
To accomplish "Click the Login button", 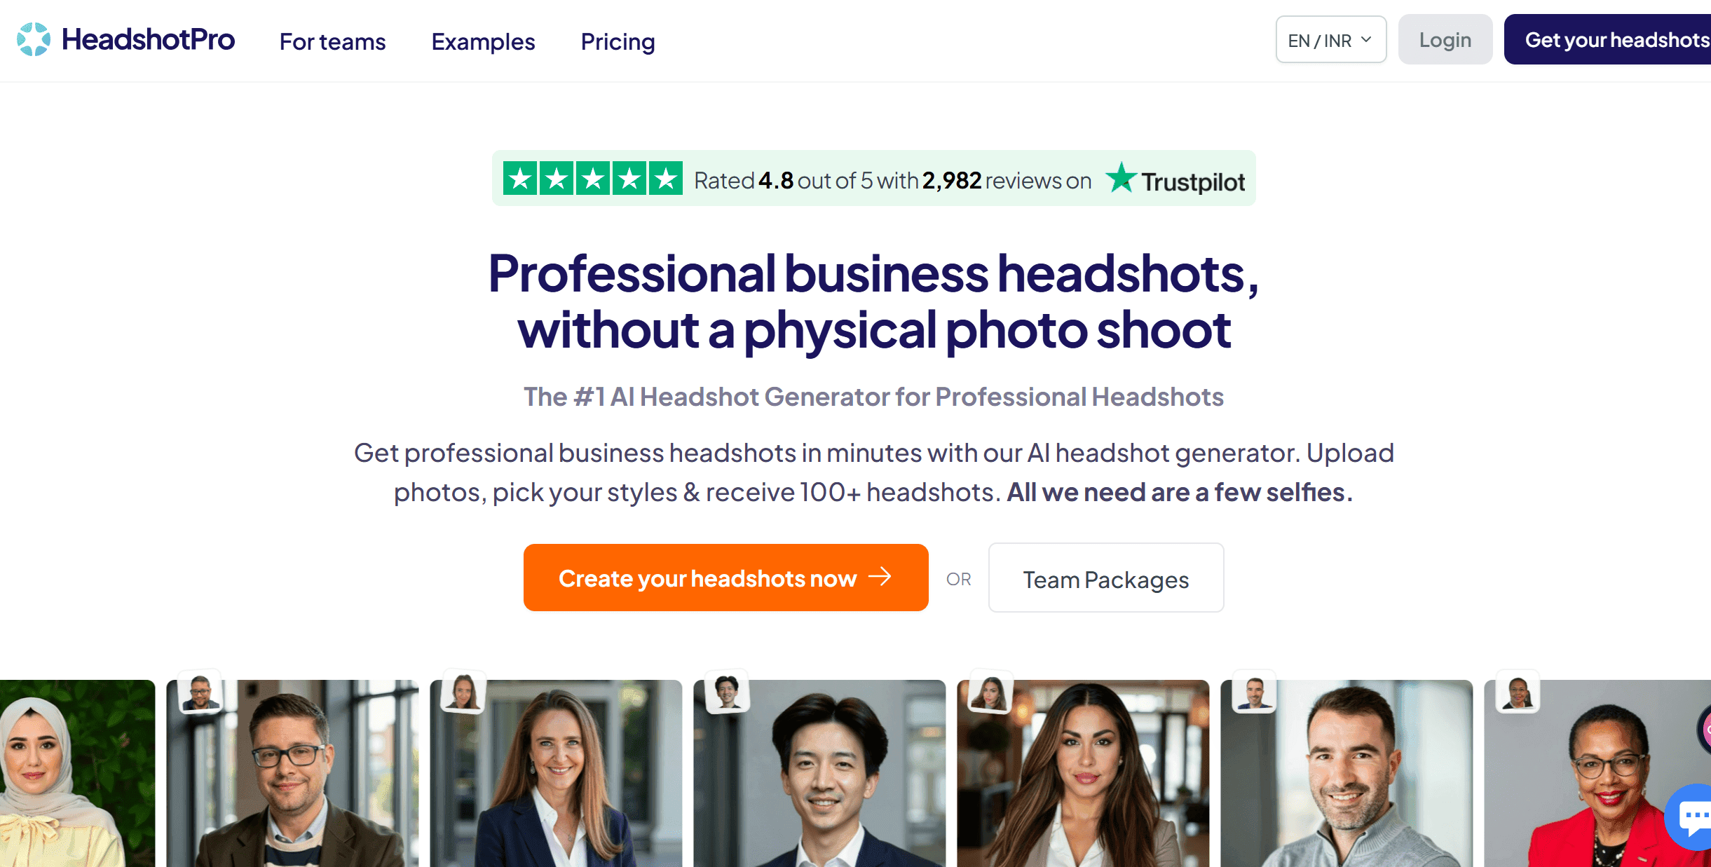I will [1445, 40].
